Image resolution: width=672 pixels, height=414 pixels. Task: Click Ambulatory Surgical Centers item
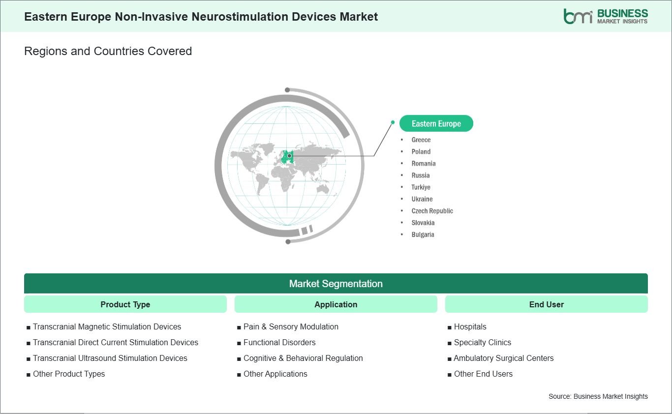[x=504, y=358]
